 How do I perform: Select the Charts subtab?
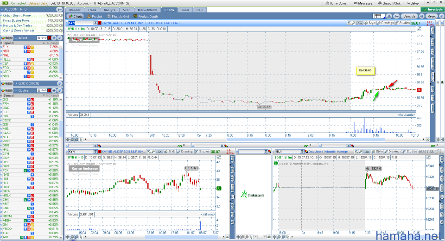[75, 17]
